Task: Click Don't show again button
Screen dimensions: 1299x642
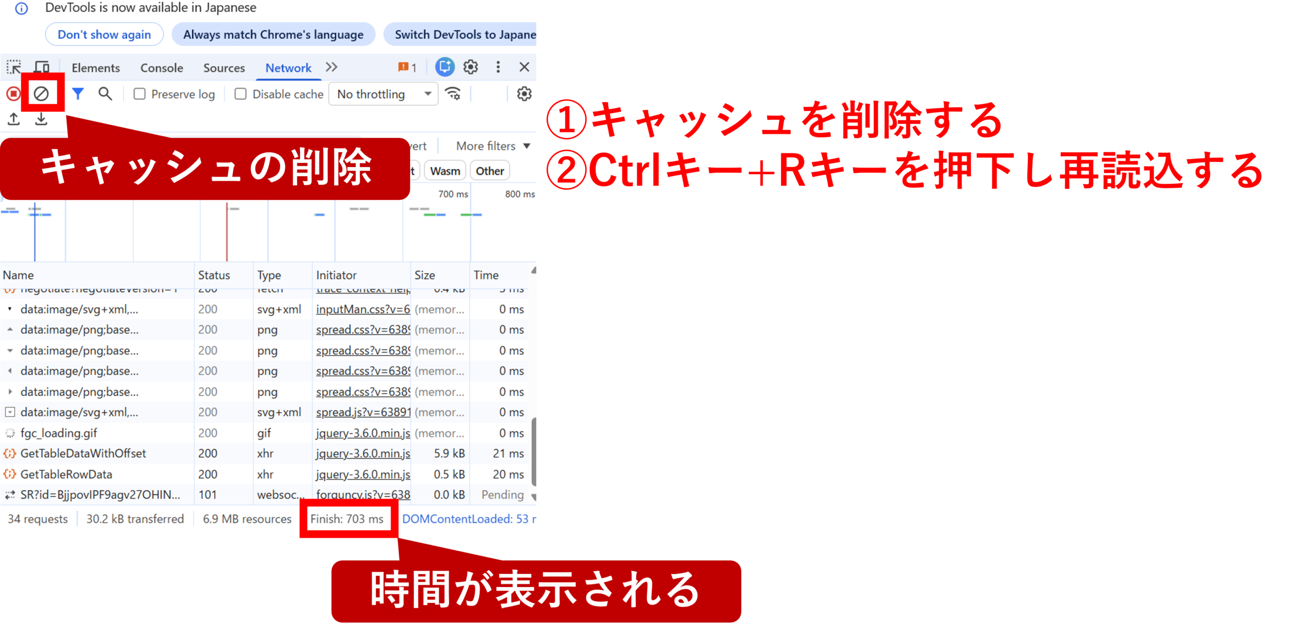Action: tap(104, 35)
